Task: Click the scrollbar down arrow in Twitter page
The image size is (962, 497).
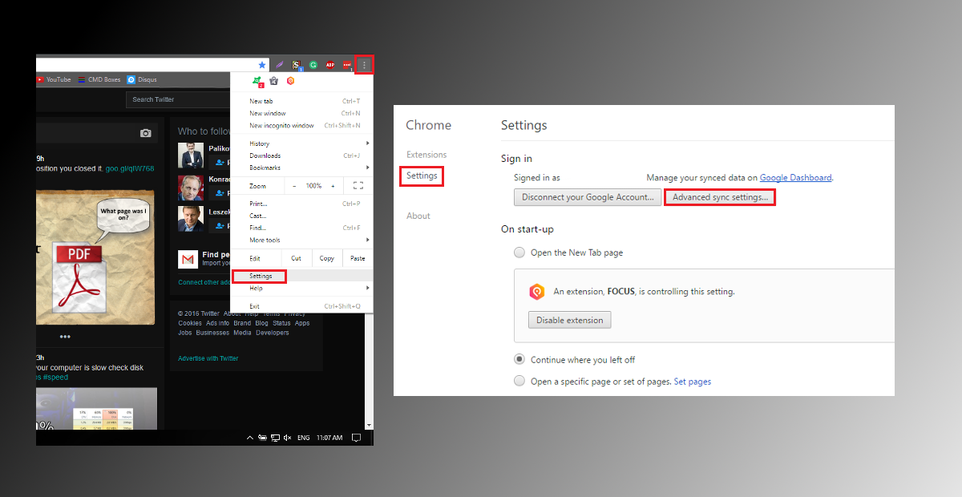Action: pyautogui.click(x=369, y=425)
